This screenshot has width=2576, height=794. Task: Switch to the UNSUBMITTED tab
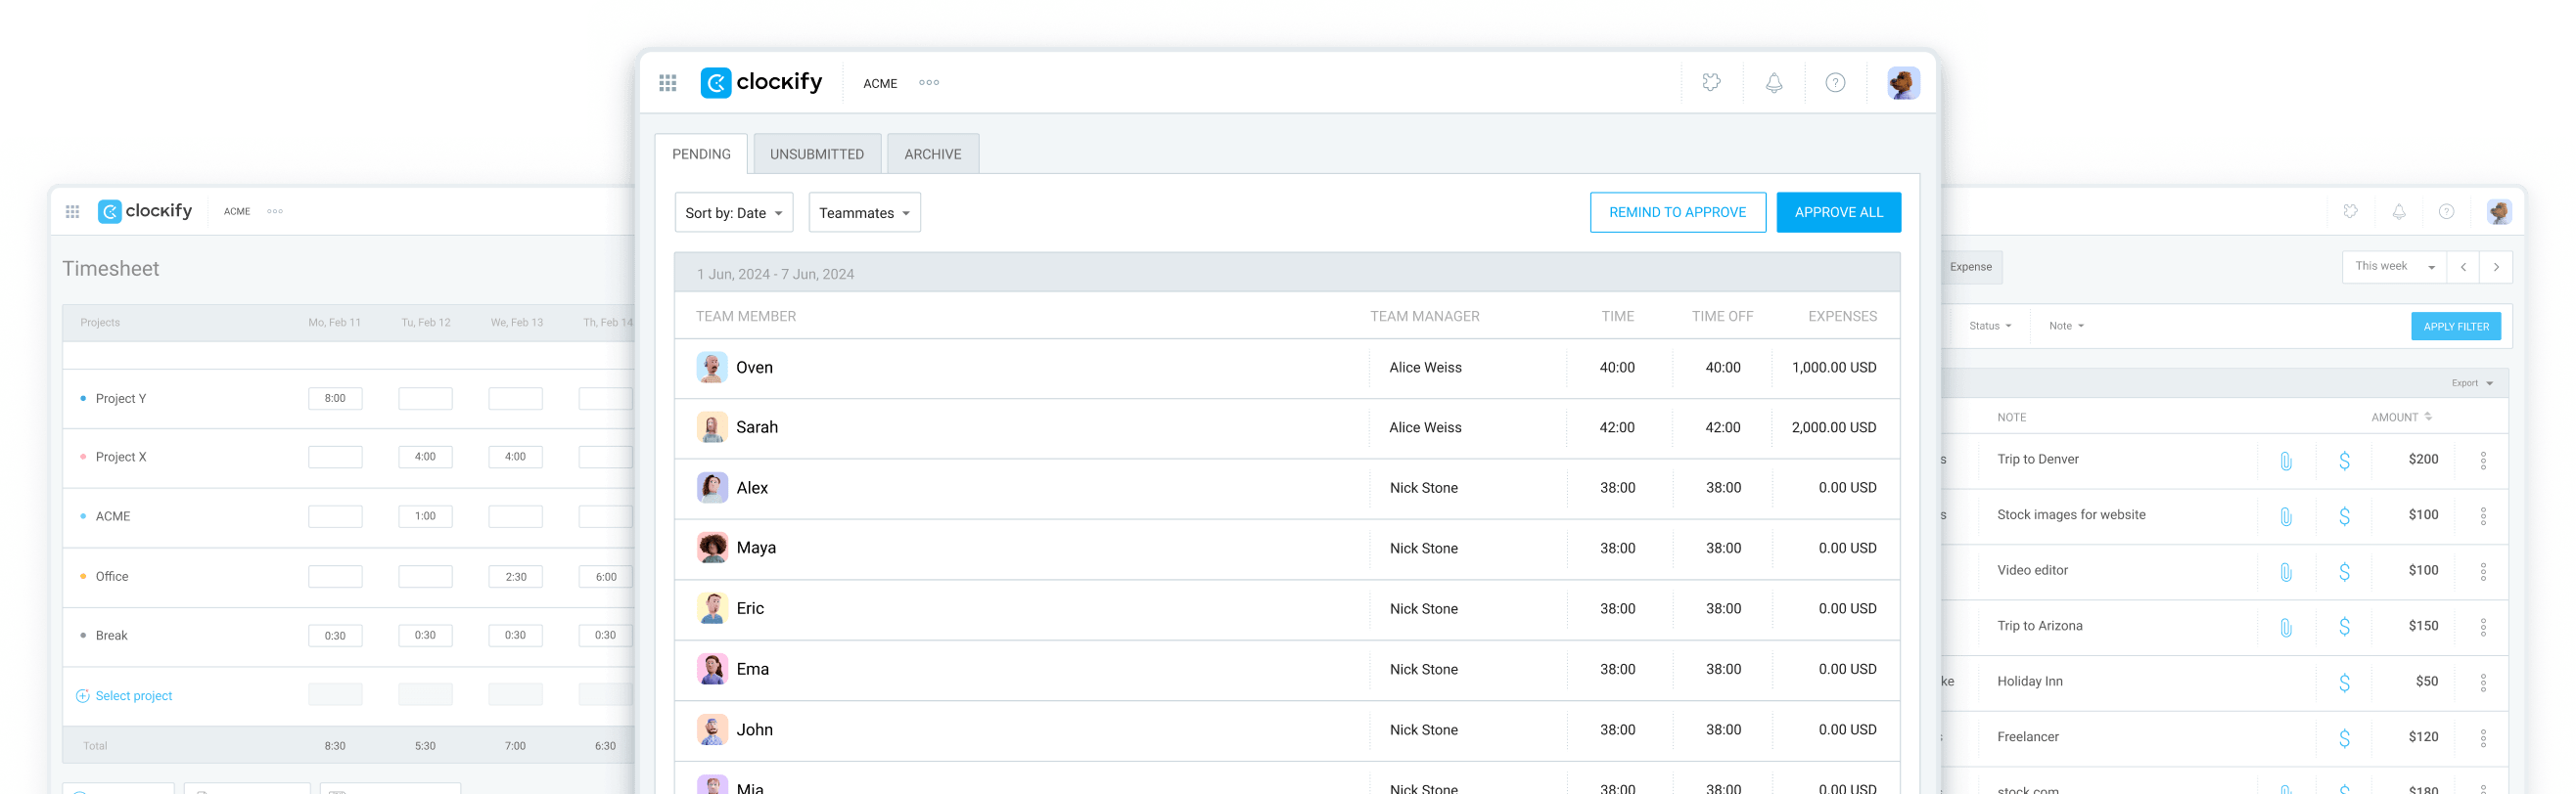[x=816, y=154]
